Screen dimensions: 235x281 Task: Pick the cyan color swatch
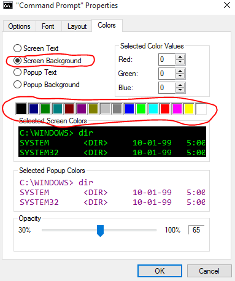[x=153, y=109]
